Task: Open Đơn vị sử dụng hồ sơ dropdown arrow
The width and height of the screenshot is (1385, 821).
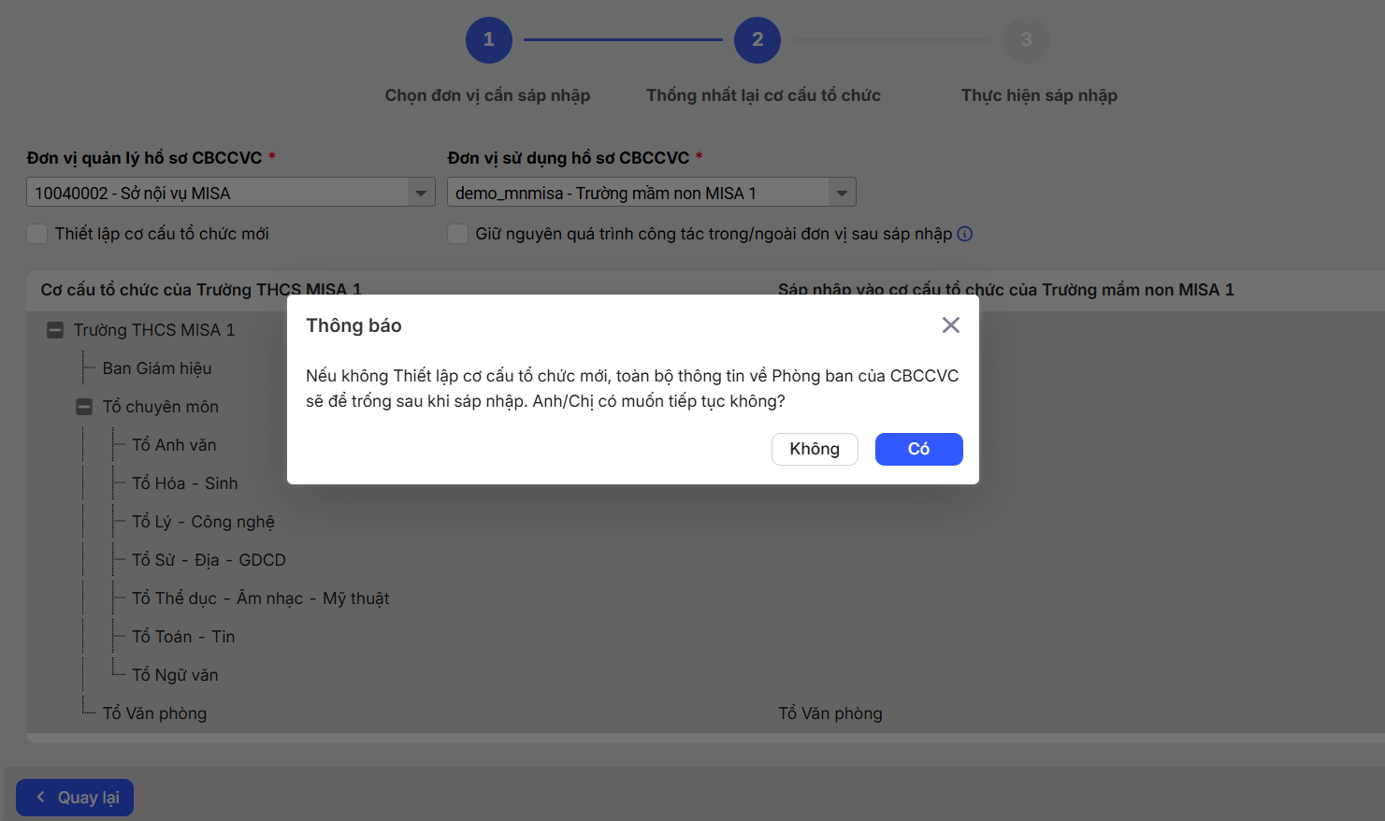Action: point(842,193)
